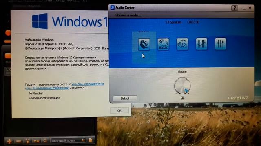This screenshot has height=146, width=261.
Task: Open Audio Center help question-mark button
Action: point(234,8)
